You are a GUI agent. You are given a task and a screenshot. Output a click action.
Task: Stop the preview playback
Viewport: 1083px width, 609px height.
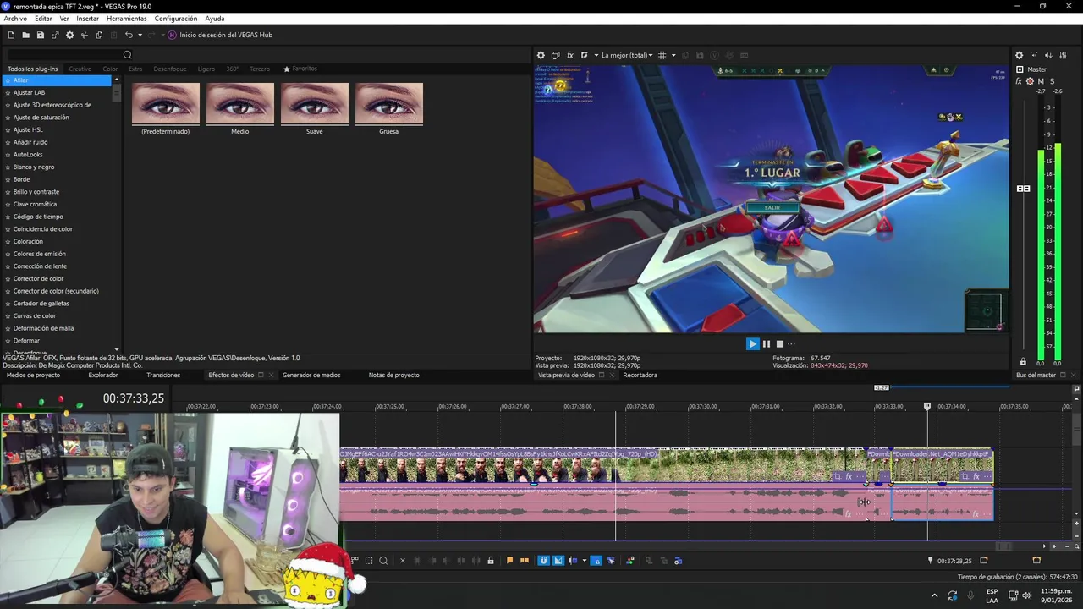780,343
